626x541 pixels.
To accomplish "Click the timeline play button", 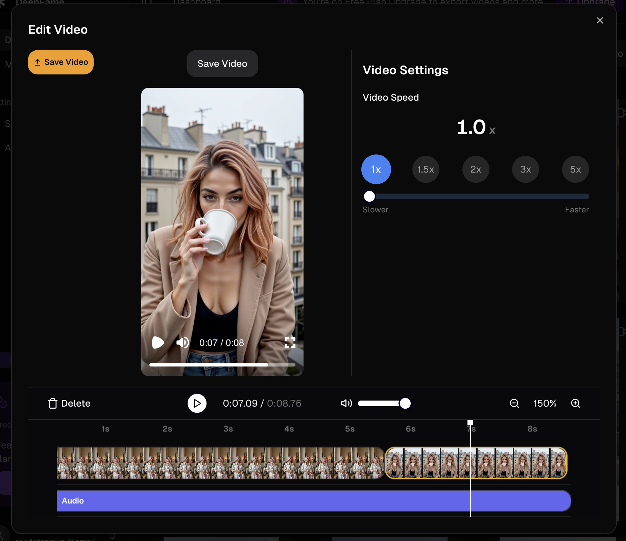I will coord(197,403).
